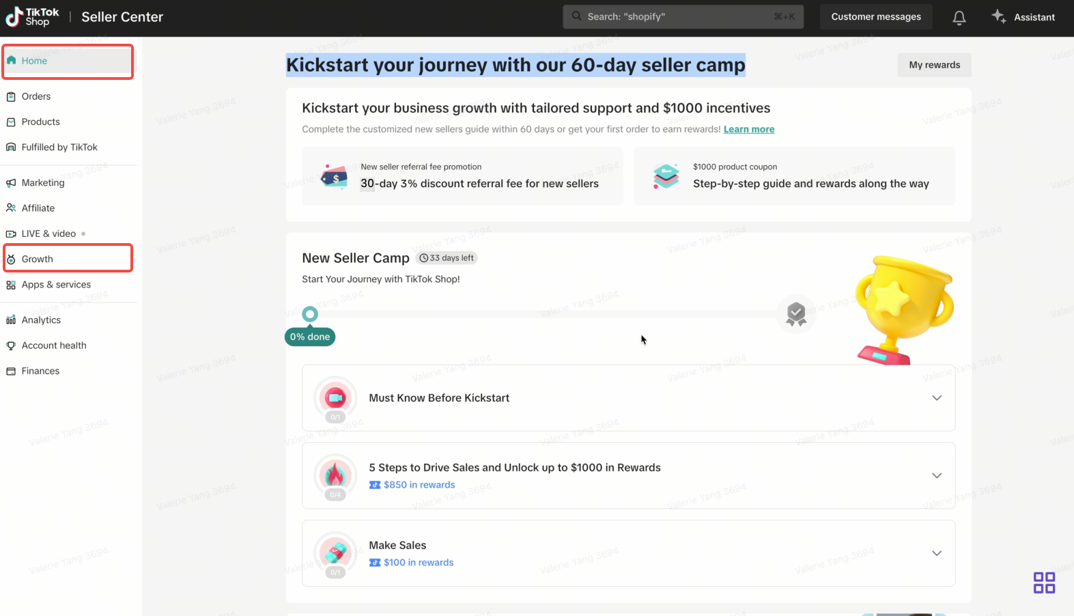The height and width of the screenshot is (616, 1074).
Task: Click the progress bar start marker
Action: point(310,314)
